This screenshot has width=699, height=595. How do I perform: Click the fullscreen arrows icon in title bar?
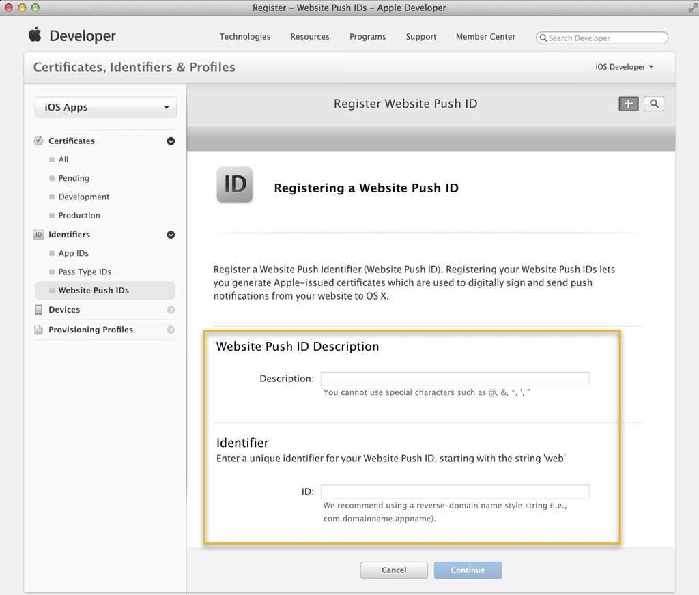pyautogui.click(x=692, y=8)
